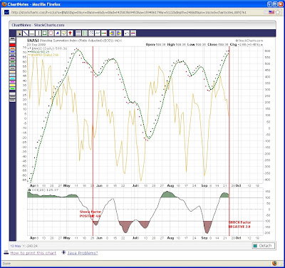Screen dimensions: 285x268
Task: Select the yellow callout note tool
Action: tap(63, 33)
